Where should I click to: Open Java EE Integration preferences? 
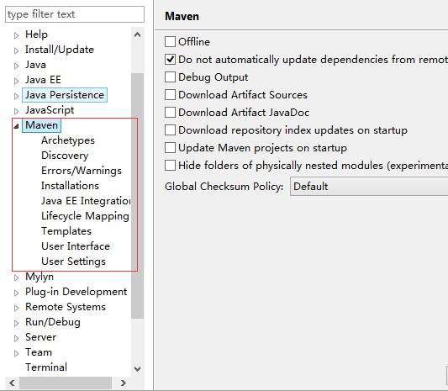tap(86, 201)
